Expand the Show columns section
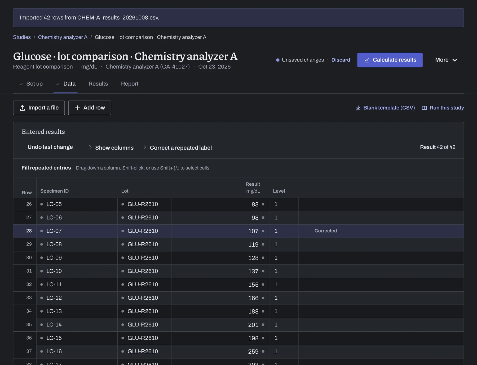 pos(111,148)
